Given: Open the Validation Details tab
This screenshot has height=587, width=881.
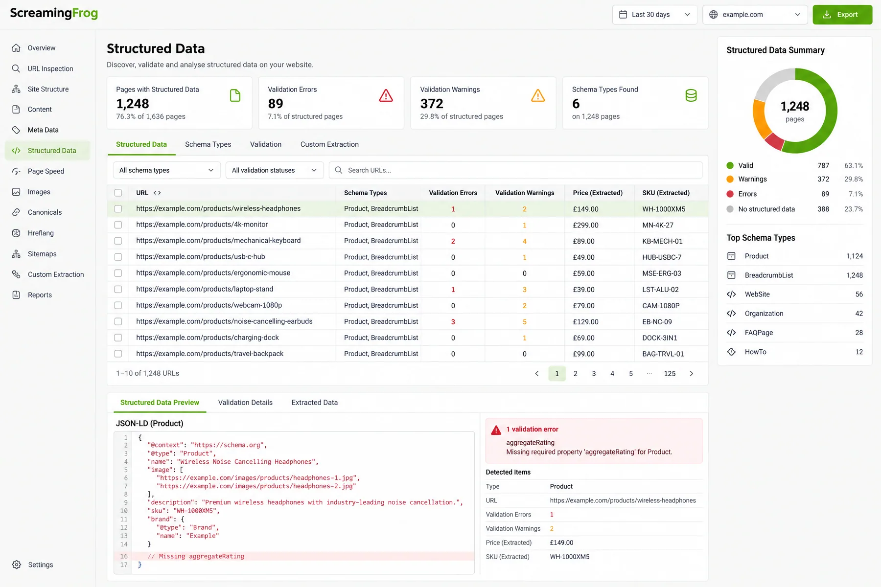Looking at the screenshot, I should point(245,403).
